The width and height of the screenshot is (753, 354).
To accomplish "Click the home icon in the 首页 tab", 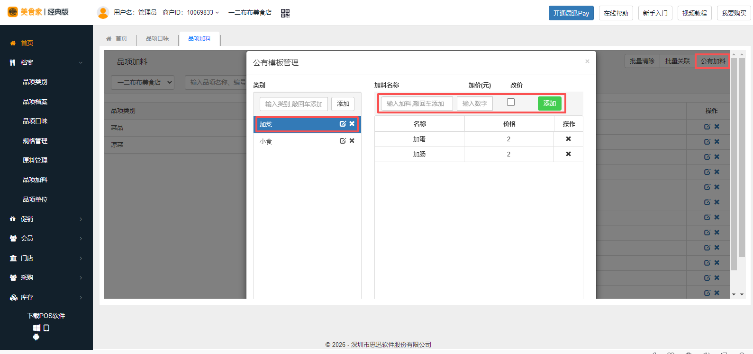I will pyautogui.click(x=109, y=39).
